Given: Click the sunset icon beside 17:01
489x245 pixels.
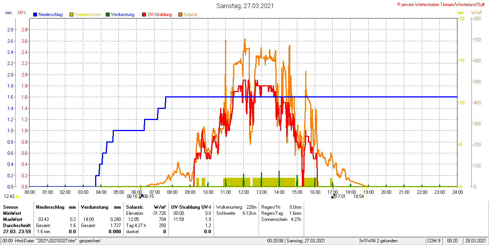Looking at the screenshot, I should click(333, 196).
